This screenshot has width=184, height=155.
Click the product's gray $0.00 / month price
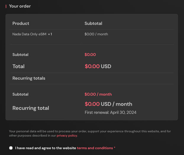96,34
